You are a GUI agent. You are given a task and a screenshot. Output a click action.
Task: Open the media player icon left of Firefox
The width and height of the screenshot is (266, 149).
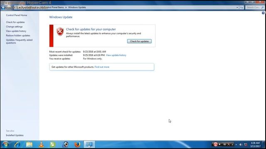[65, 144]
